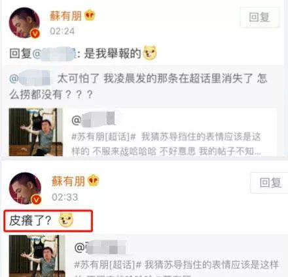This screenshot has height=277, width=288.
Task: Click the orange V badge on the second avatar
Action: 36,200
